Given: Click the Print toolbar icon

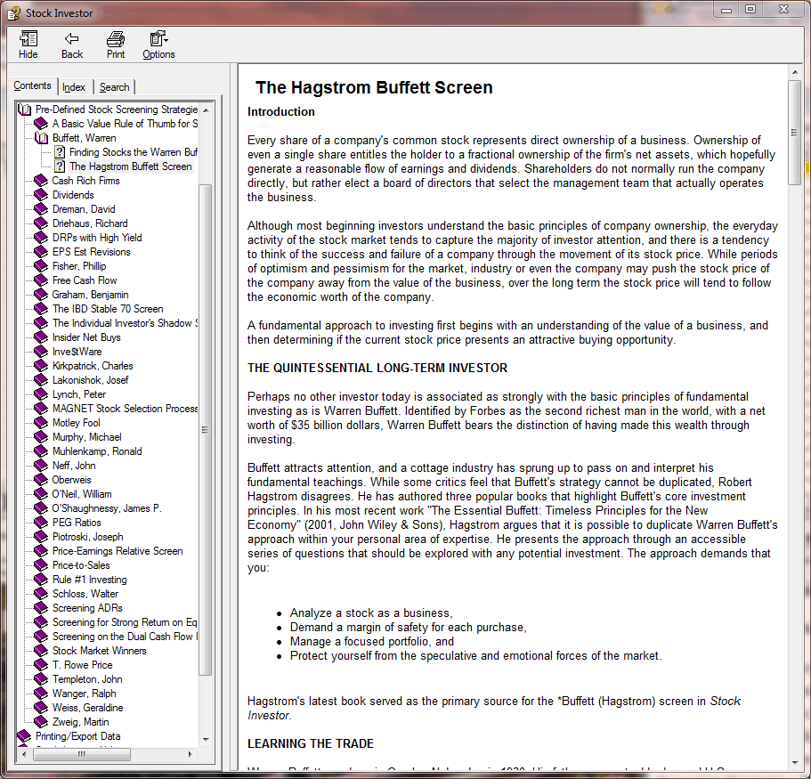Looking at the screenshot, I should 116,45.
